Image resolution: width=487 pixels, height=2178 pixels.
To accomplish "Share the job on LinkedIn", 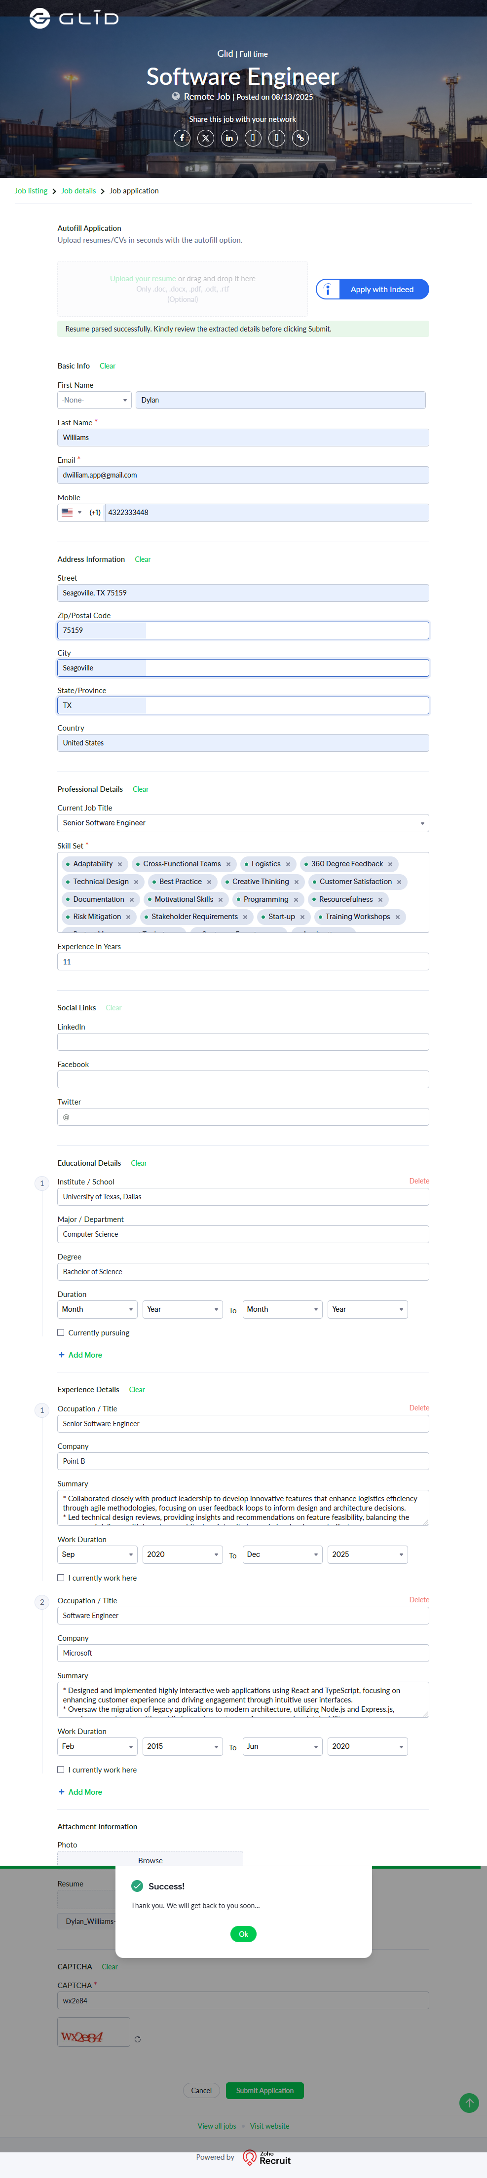I will coord(229,138).
